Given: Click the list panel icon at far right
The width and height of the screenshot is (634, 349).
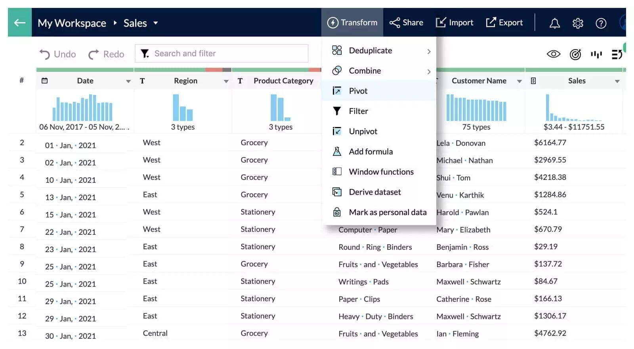Looking at the screenshot, I should click(x=617, y=54).
